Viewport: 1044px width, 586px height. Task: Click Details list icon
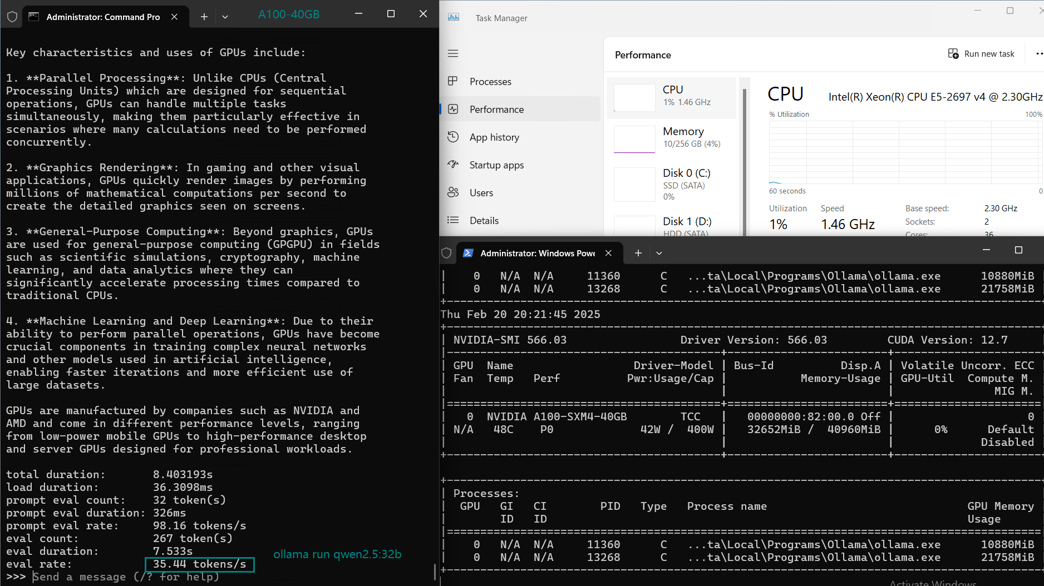453,220
